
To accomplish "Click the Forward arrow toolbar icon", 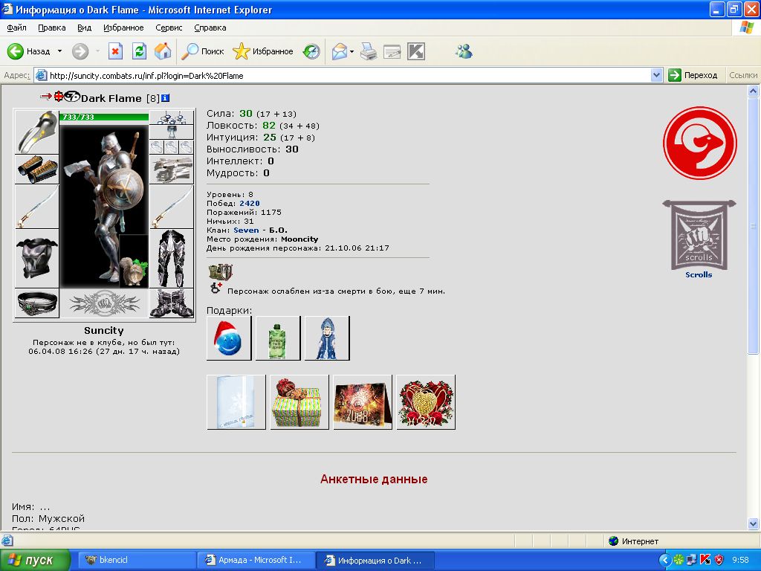I will [80, 51].
